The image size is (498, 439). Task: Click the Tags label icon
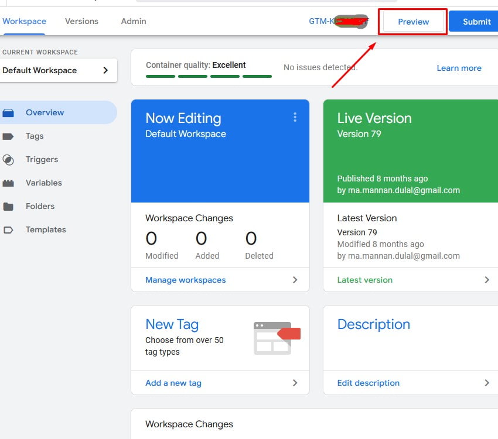(x=8, y=136)
